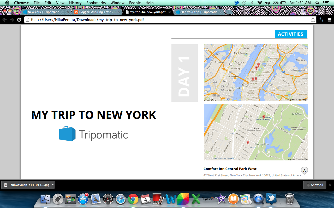Open the View menu
334x208 pixels.
[x=60, y=3]
